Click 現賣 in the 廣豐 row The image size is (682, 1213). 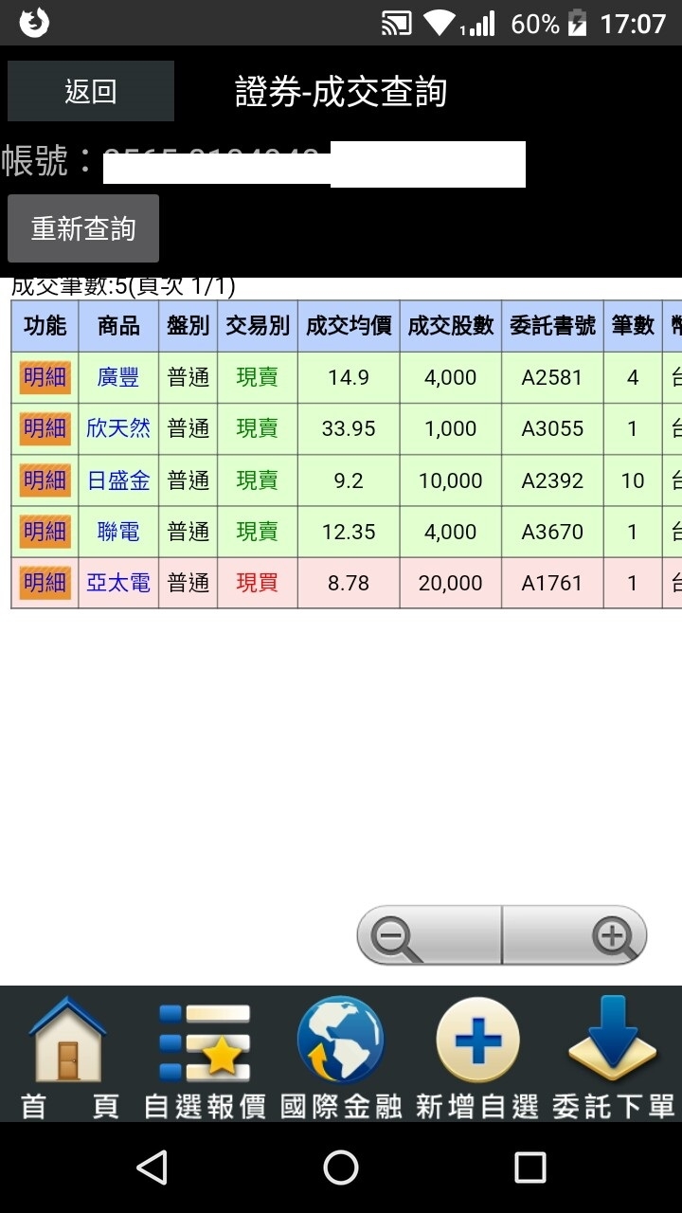258,377
